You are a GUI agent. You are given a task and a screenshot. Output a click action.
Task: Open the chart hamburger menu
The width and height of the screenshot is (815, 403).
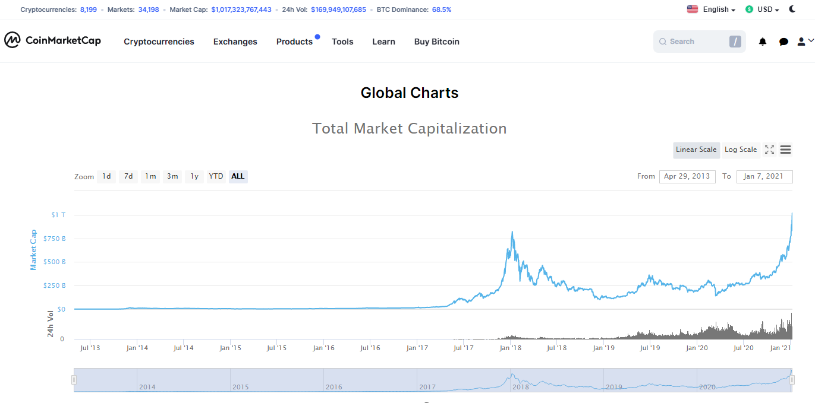(x=785, y=150)
